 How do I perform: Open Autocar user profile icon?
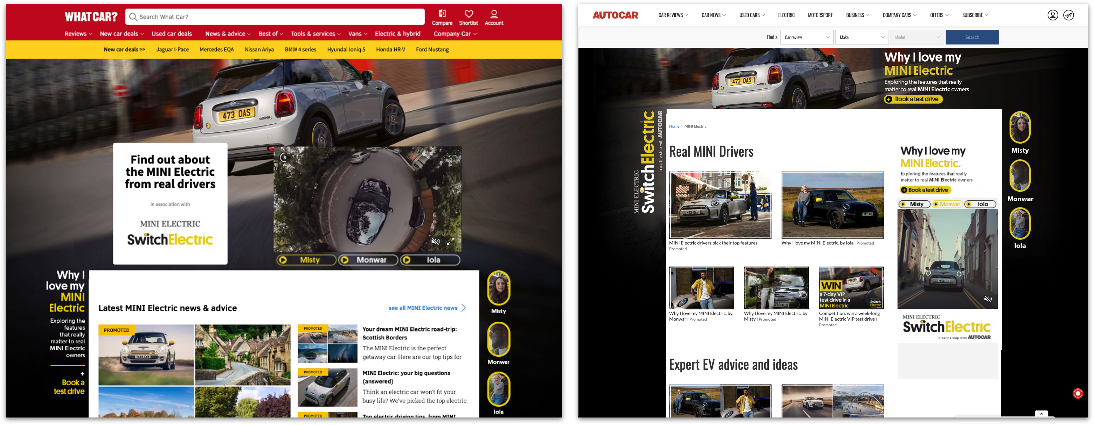click(1052, 15)
